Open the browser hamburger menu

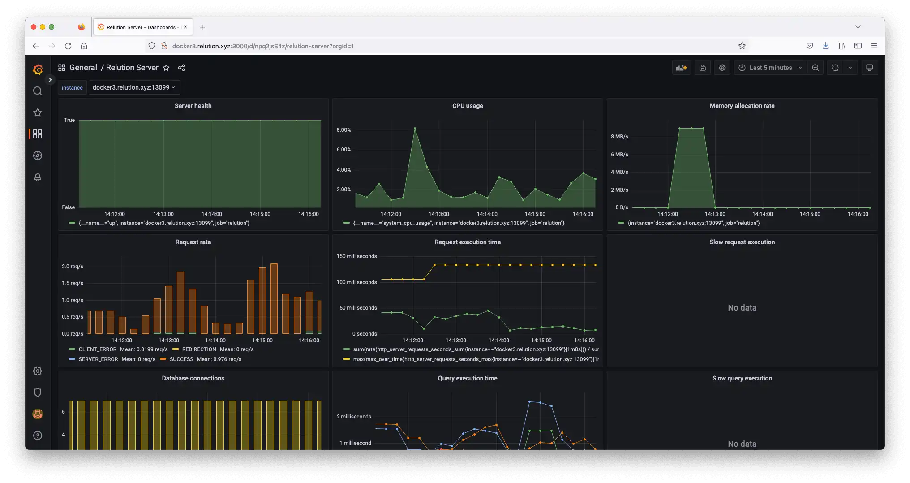pos(874,46)
